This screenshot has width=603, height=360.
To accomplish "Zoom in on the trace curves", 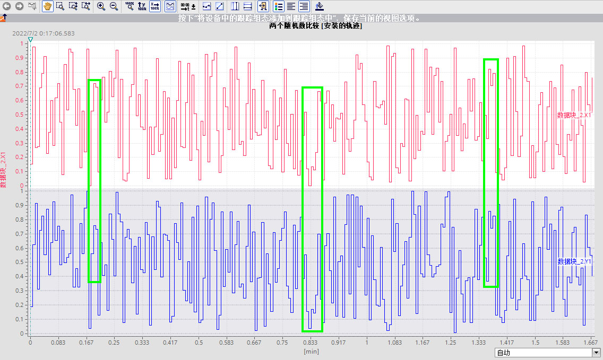I will 101,6.
